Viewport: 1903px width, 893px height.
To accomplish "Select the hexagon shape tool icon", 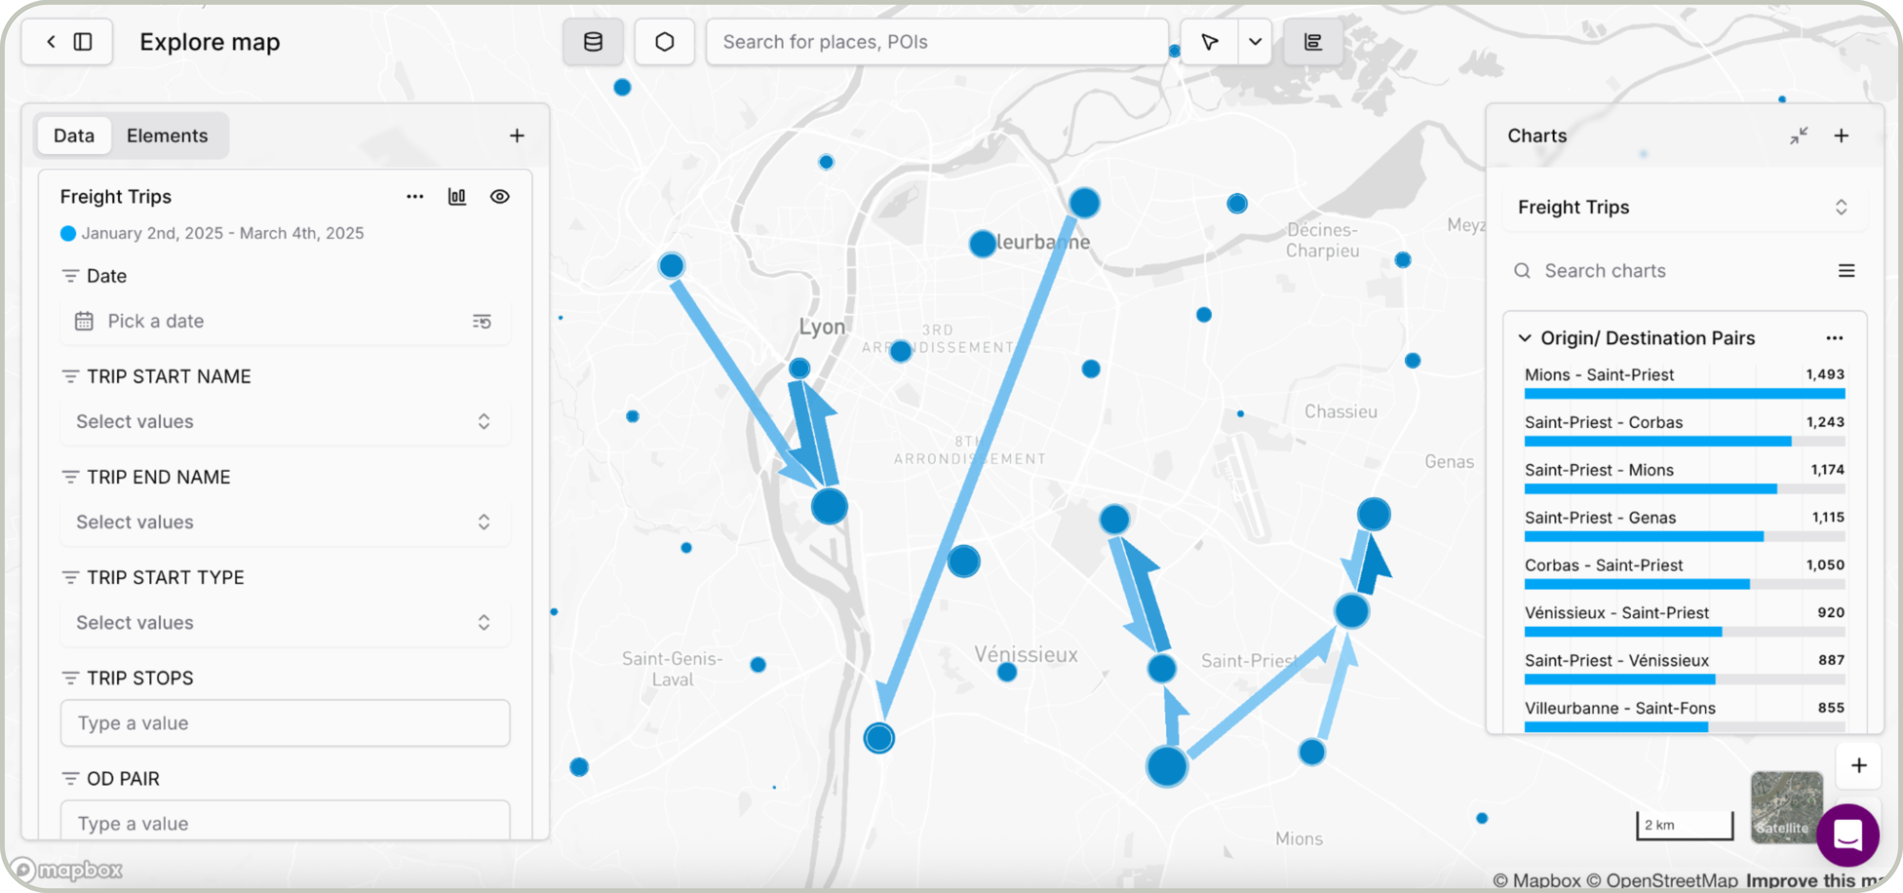I will pyautogui.click(x=664, y=42).
